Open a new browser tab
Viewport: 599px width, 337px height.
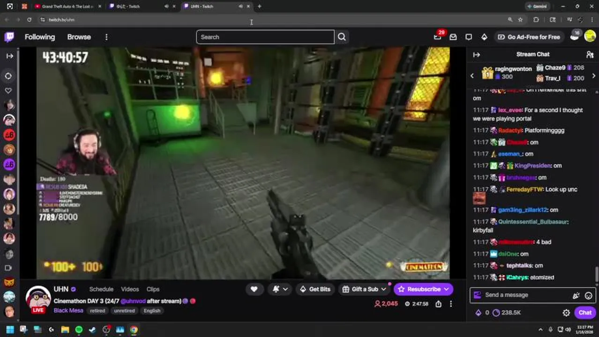[259, 7]
